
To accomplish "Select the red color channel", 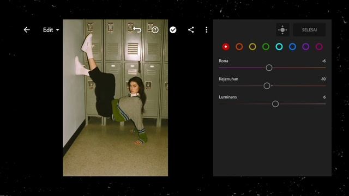I will [x=226, y=47].
